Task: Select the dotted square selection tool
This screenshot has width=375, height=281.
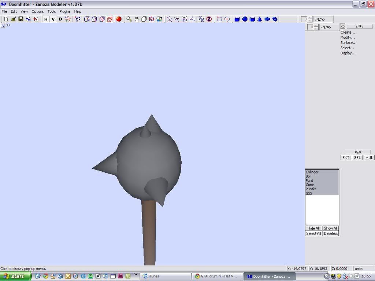Action: 219,19
